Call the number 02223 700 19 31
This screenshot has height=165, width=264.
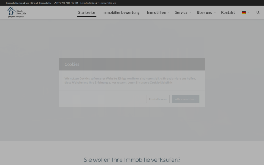67,3
